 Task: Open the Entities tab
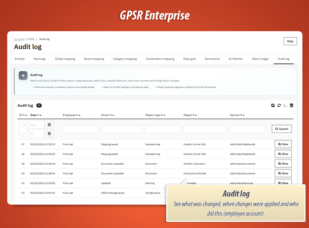pyautogui.click(x=20, y=59)
